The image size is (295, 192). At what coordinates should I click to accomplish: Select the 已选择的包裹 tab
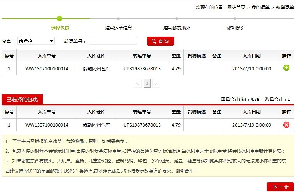click(22, 100)
